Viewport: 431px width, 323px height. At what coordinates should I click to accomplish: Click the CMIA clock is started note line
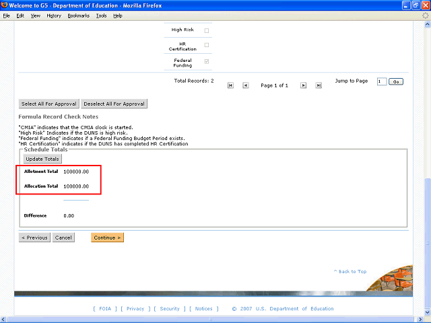pos(76,127)
